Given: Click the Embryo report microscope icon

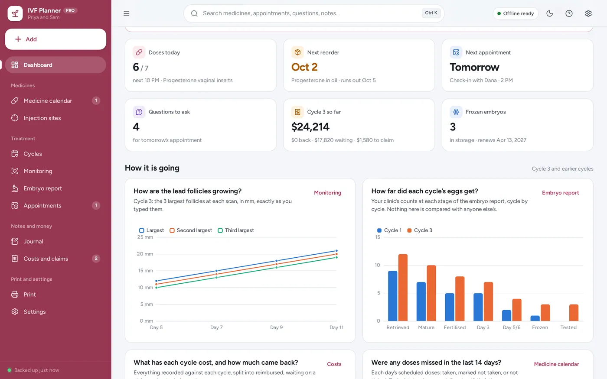Looking at the screenshot, I should click(x=15, y=188).
